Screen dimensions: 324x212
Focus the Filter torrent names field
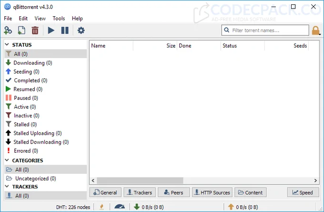265,30
